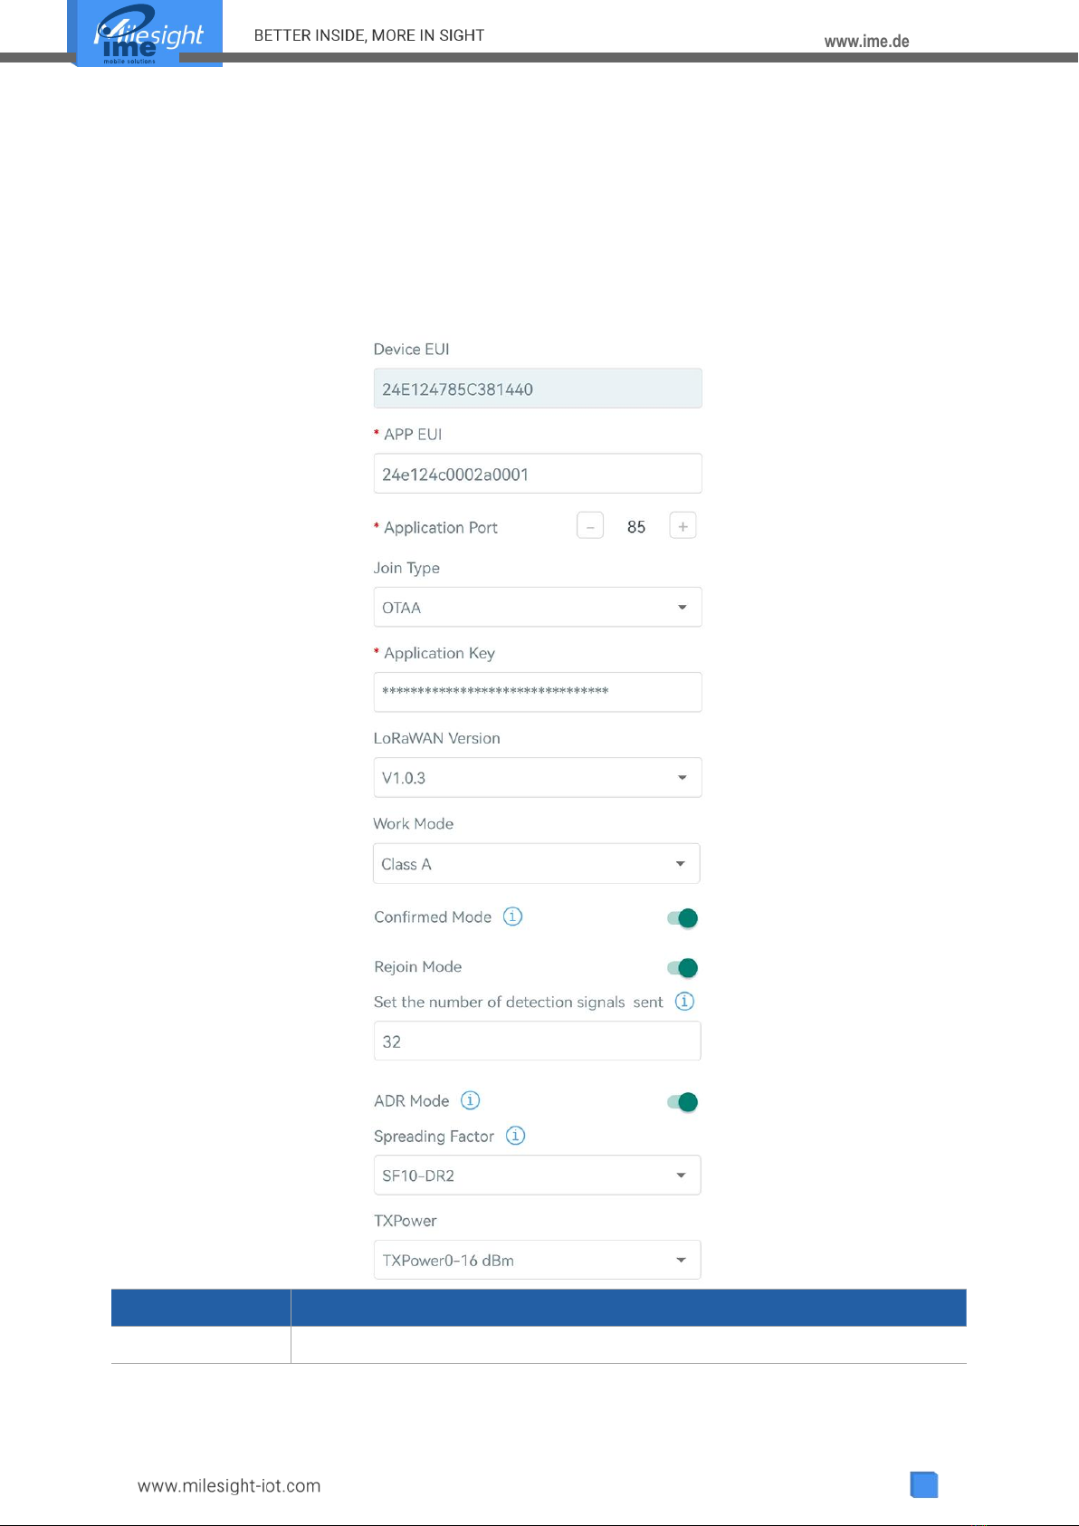1079x1526 pixels.
Task: Toggle the Confirmed Mode switch
Action: [x=683, y=918]
